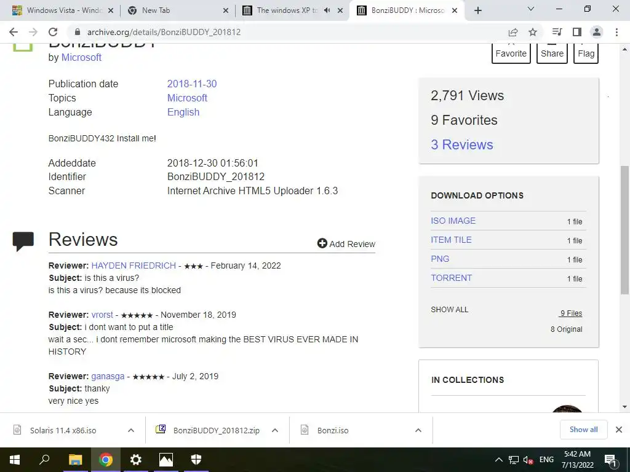Click the page vertical scrollbar thumb
Viewport: 630px width, 472px height.
coord(624,230)
